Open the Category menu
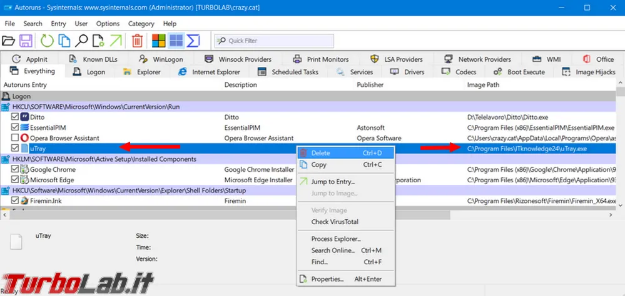The height and width of the screenshot is (296, 625). click(141, 24)
